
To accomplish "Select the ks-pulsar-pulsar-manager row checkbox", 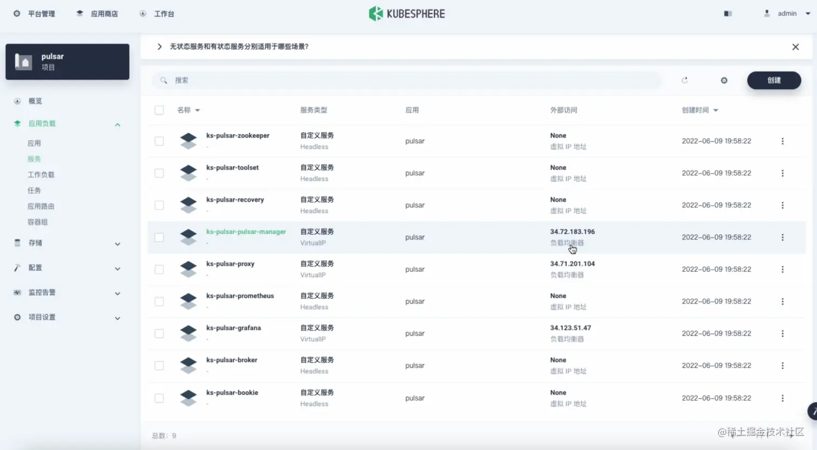I will point(159,237).
